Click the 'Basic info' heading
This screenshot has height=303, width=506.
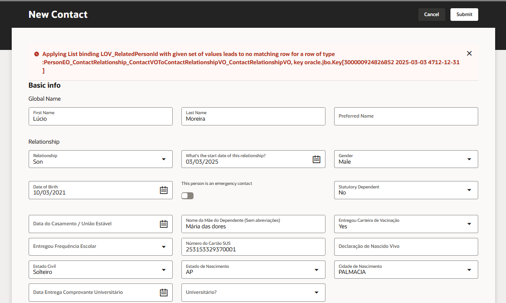pos(45,85)
